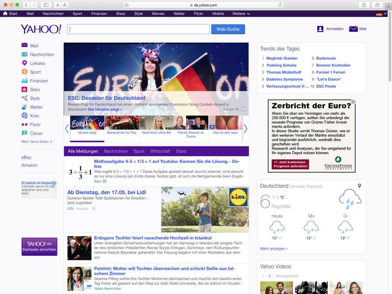Open the Weitere dropdown in top navigation
The height and width of the screenshot is (294, 392).
click(240, 14)
